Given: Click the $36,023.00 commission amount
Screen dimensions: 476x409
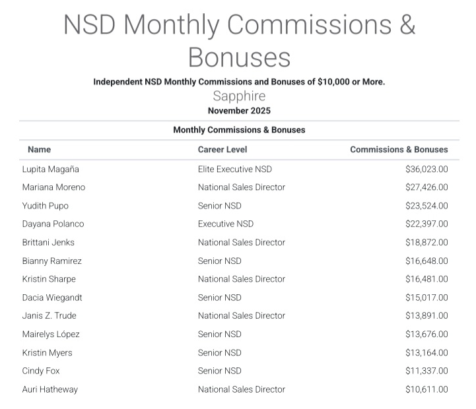Looking at the screenshot, I should [x=426, y=169].
